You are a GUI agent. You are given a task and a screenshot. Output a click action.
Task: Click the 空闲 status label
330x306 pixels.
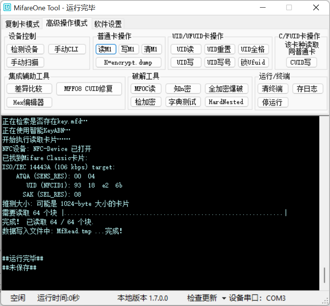tap(18, 298)
